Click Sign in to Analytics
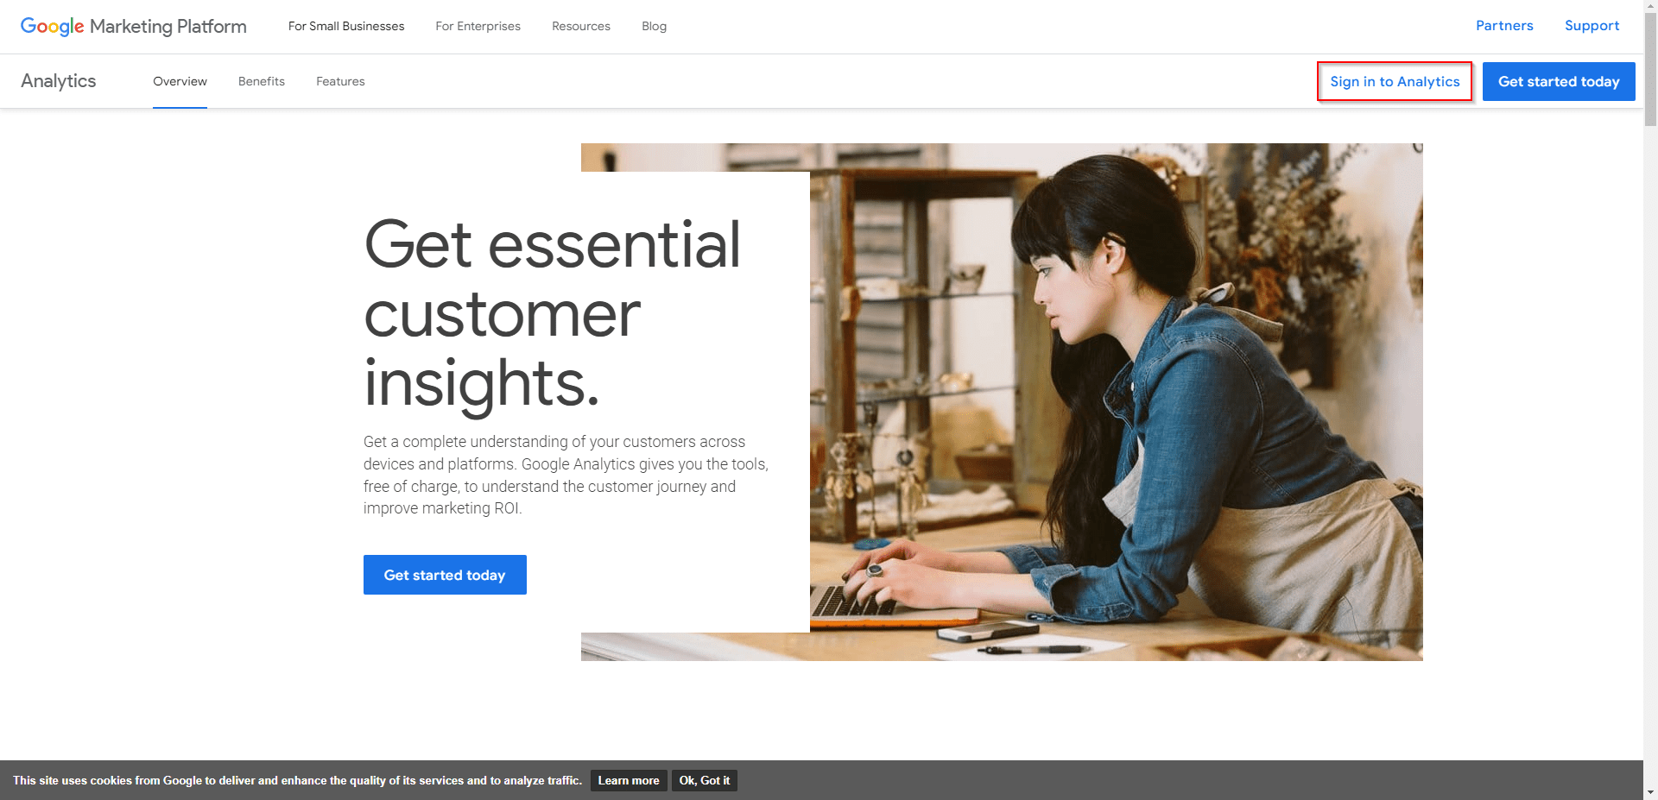The image size is (1658, 800). 1395,81
